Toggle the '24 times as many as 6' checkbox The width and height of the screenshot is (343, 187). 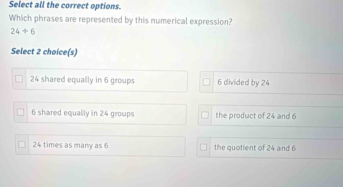(x=22, y=145)
